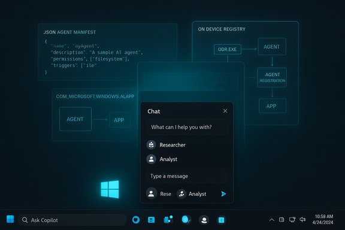Click the glowing Windows logo on desktop
345x230 pixels.
110,189
